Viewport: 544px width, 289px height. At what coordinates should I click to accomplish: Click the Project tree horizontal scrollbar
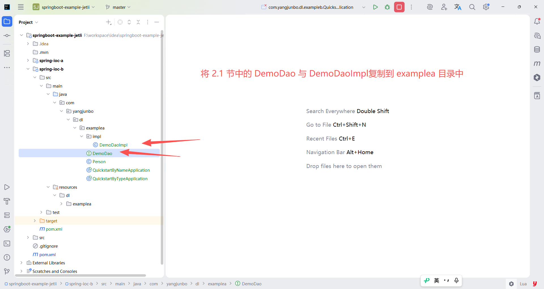[x=80, y=275]
